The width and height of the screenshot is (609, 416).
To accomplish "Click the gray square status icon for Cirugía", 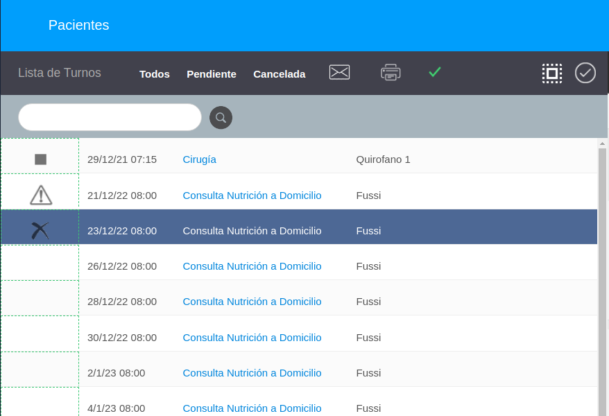I will pyautogui.click(x=40, y=159).
